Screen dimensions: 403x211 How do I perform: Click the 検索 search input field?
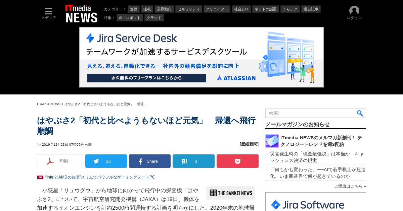tap(311, 113)
